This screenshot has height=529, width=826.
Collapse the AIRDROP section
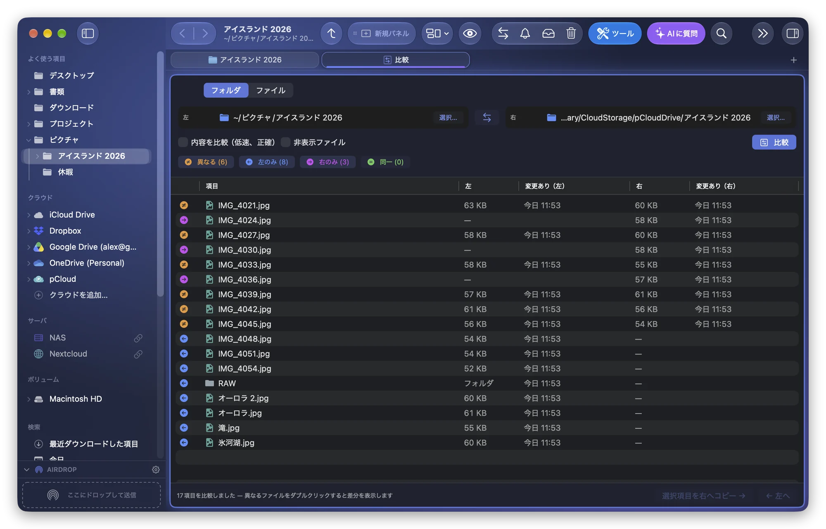27,470
